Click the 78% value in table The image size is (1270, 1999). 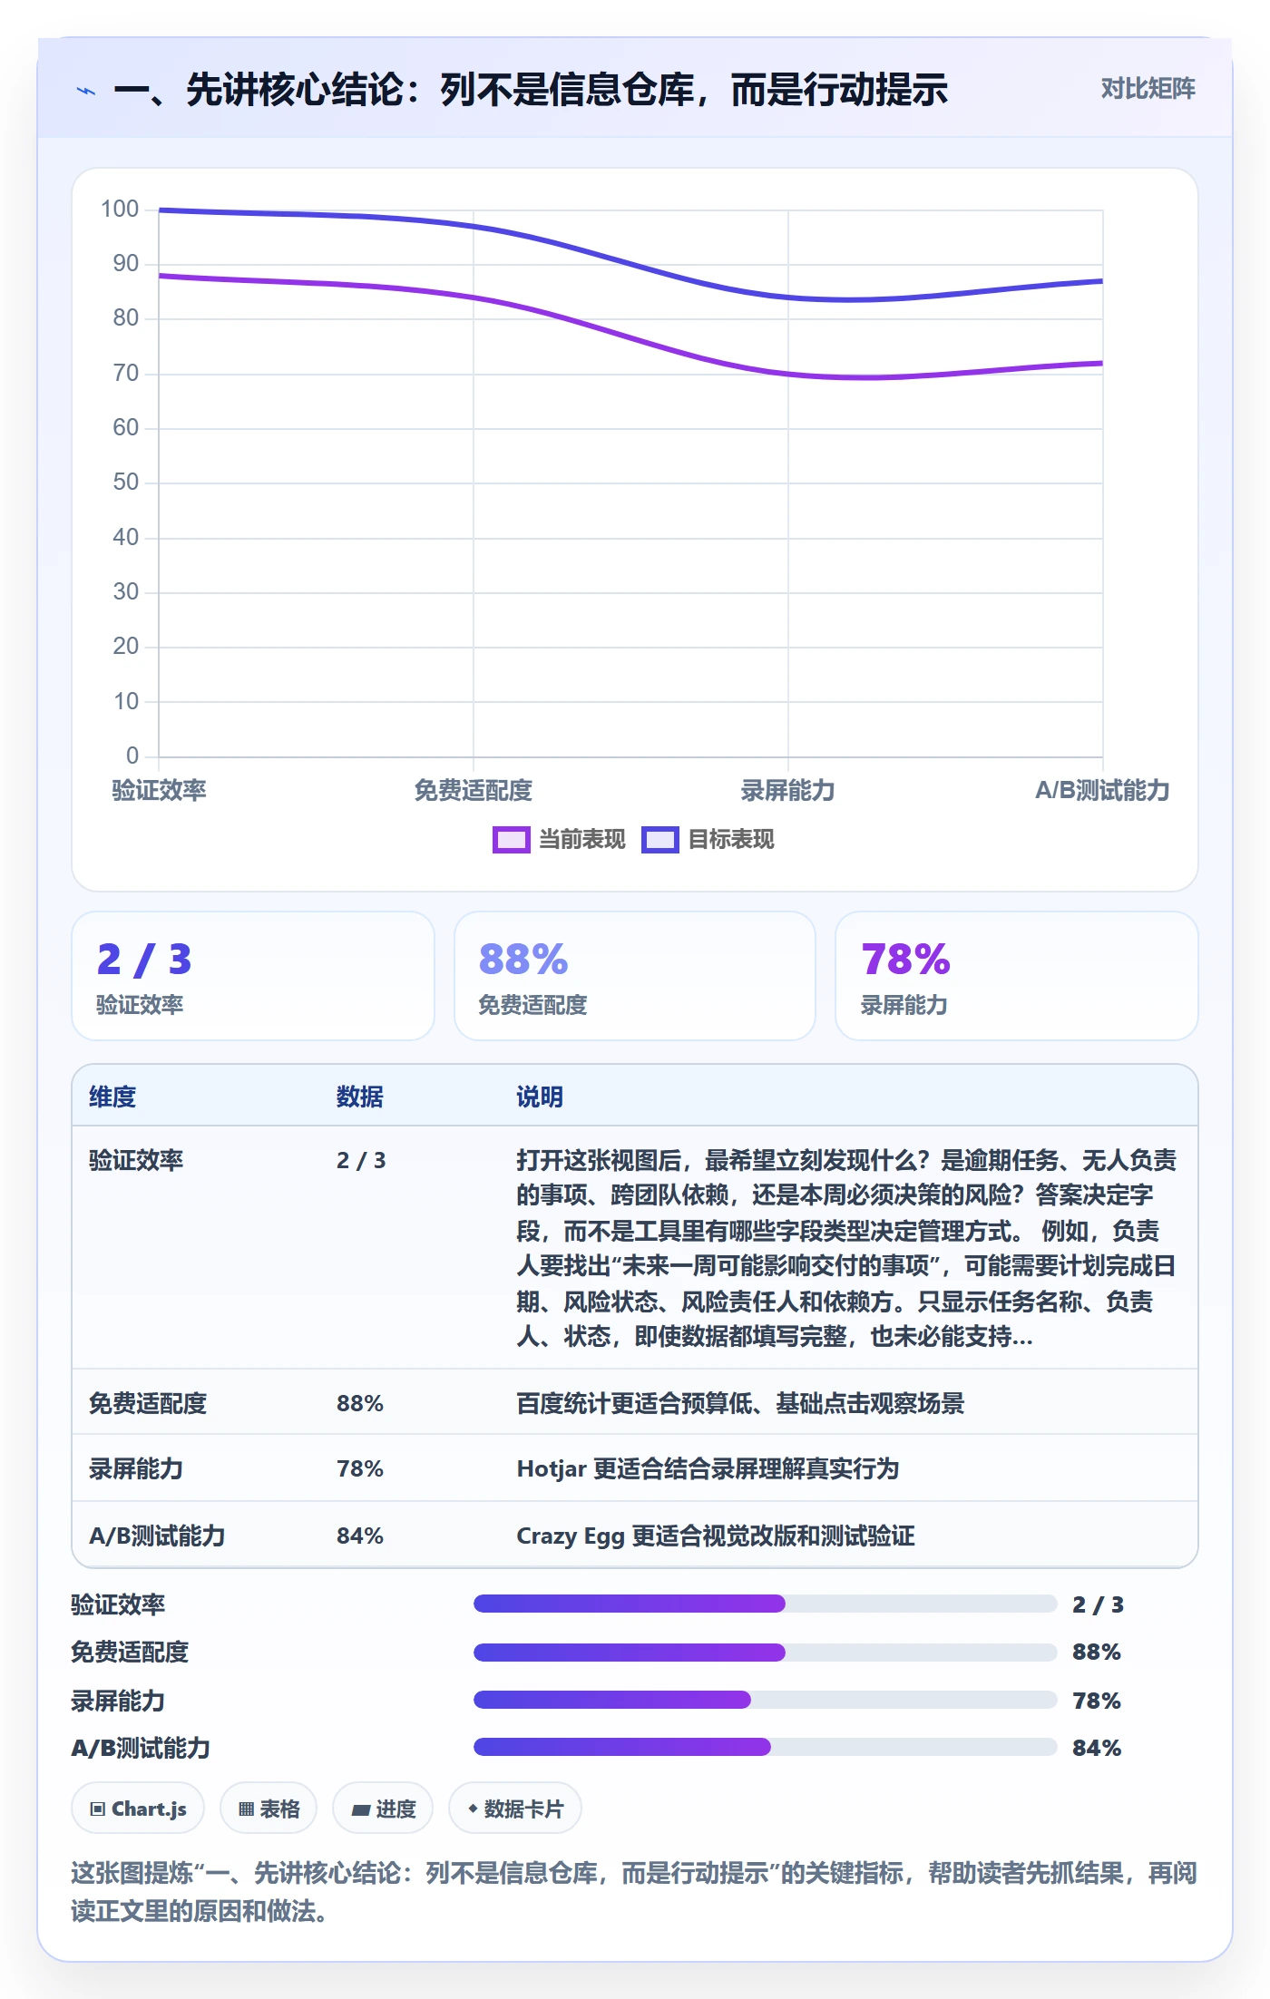pos(360,1468)
